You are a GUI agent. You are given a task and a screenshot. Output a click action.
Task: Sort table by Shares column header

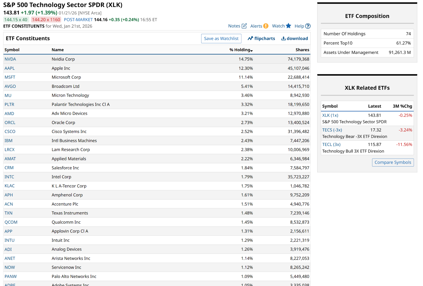pyautogui.click(x=302, y=50)
